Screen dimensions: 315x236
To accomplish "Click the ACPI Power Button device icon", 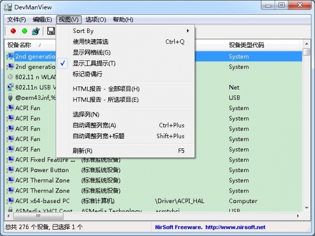I will (10, 170).
